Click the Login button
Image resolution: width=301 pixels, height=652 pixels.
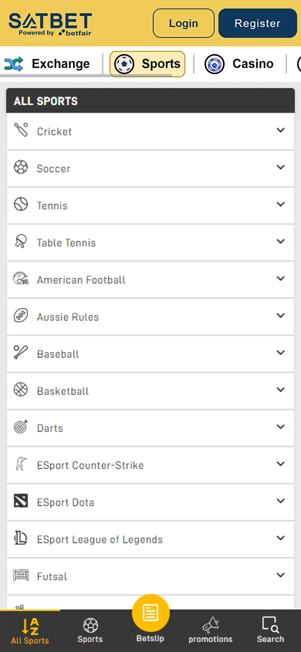pos(183,23)
